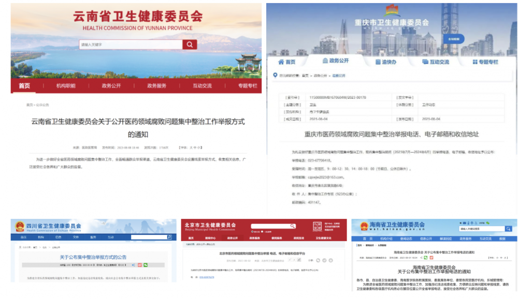Open the fifth item in Sichuan blue navigation bar
This screenshot has width=518, height=299.
coord(93,237)
